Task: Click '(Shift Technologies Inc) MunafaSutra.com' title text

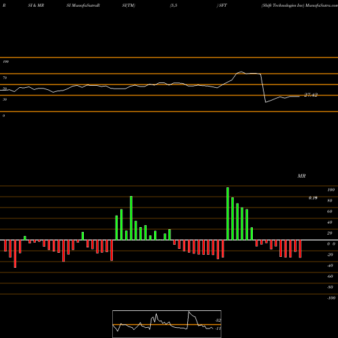Action: pos(299,5)
